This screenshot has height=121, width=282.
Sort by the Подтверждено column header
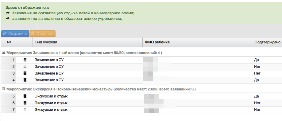pos(267,42)
